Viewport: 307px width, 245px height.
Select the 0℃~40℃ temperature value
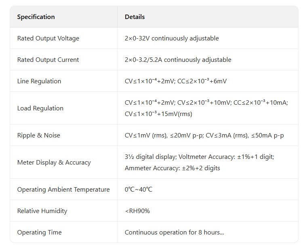click(139, 190)
